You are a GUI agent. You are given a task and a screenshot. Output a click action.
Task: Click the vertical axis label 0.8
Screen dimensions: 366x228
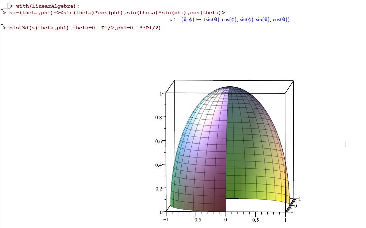point(159,118)
